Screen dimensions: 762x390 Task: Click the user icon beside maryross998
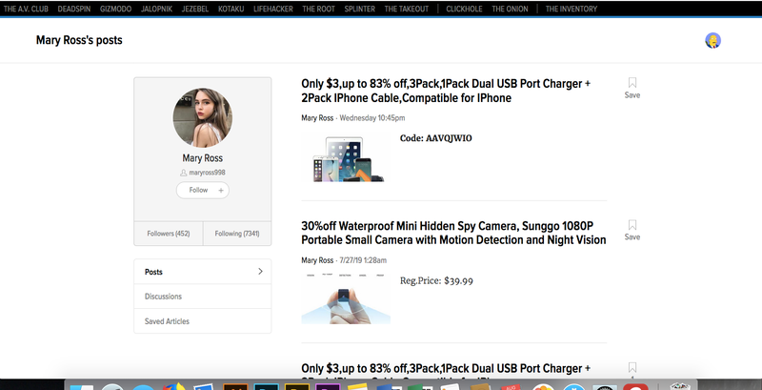[183, 173]
